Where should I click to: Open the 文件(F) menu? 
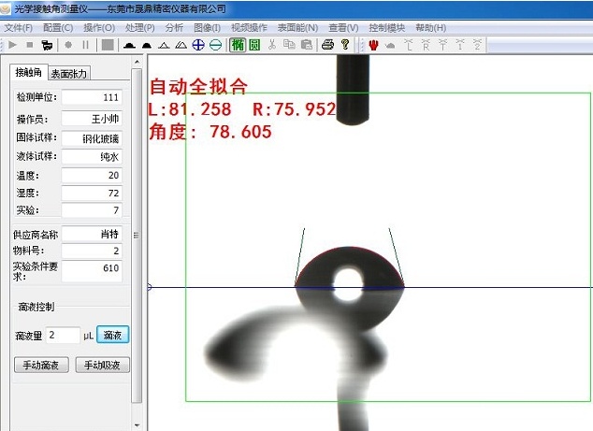18,28
